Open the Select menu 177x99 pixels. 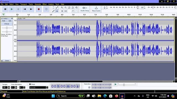(x=11, y=4)
